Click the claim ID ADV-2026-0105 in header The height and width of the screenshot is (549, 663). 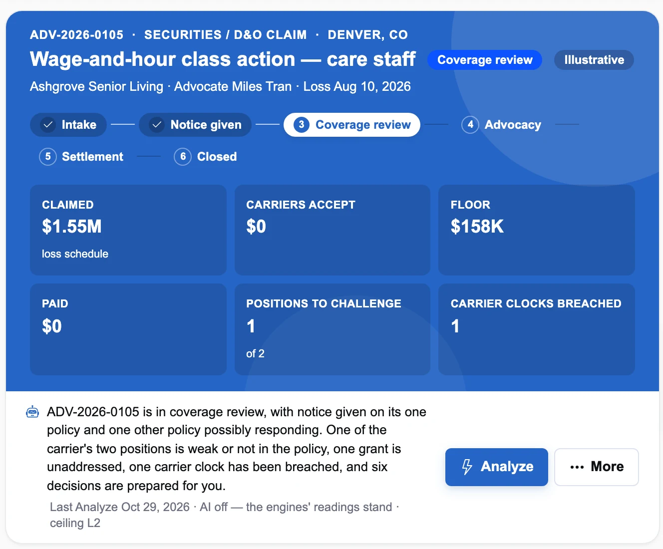coord(76,35)
